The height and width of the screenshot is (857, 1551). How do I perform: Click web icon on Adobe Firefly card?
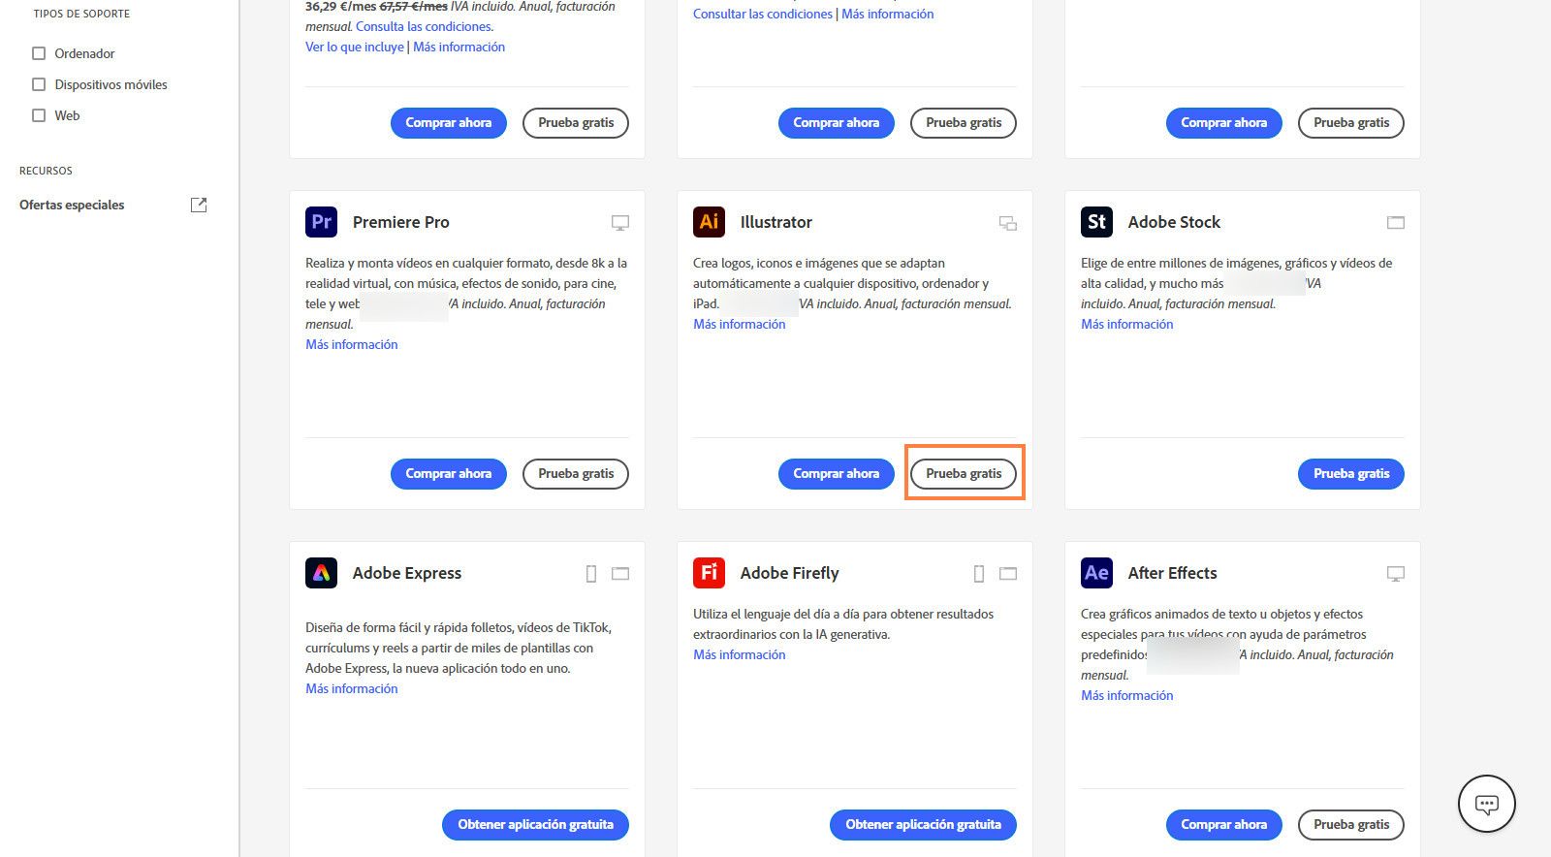tap(1008, 574)
